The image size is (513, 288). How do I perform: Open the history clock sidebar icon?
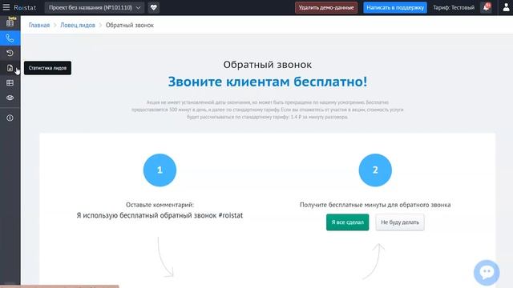coord(10,53)
